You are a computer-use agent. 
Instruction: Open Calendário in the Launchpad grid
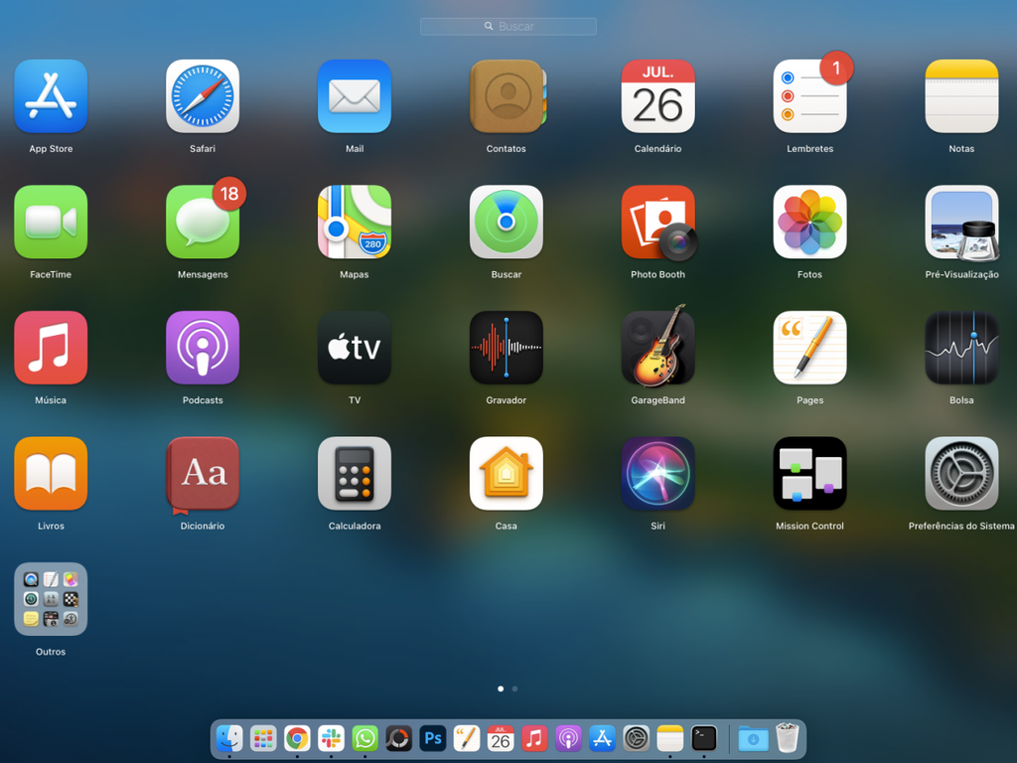657,96
